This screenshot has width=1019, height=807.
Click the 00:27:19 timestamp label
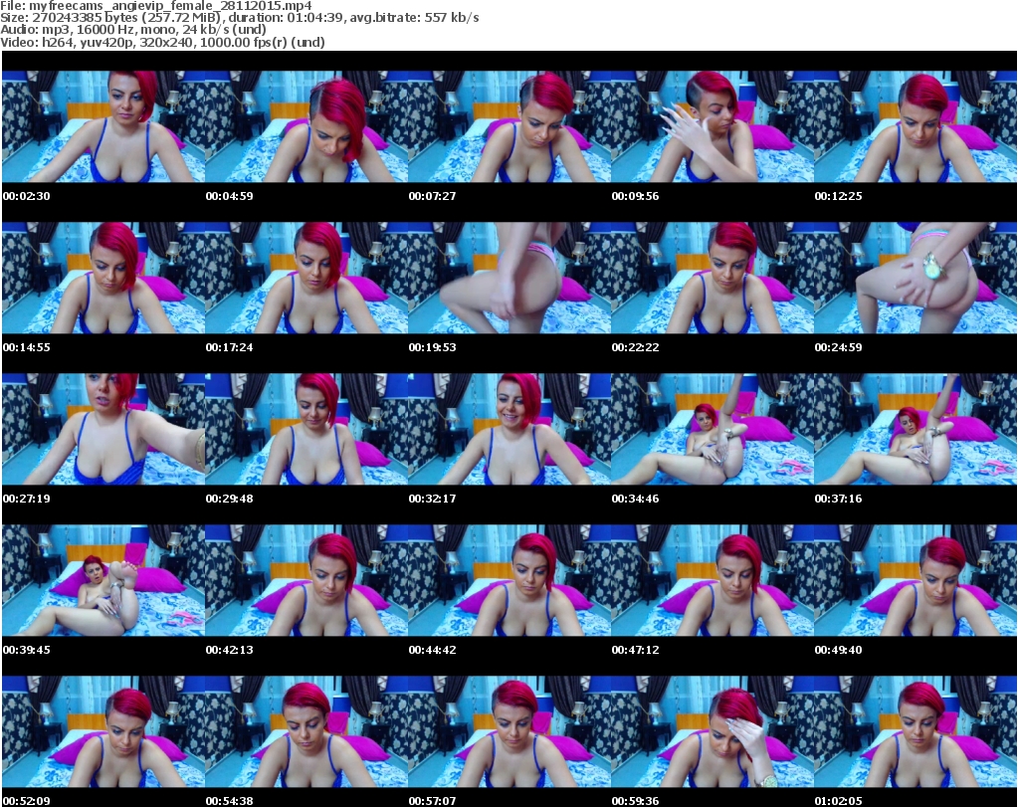[27, 499]
